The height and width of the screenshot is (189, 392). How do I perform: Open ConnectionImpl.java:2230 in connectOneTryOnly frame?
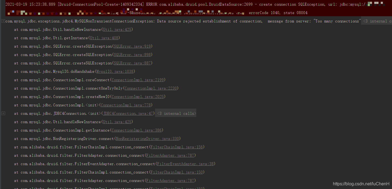pos(150,88)
